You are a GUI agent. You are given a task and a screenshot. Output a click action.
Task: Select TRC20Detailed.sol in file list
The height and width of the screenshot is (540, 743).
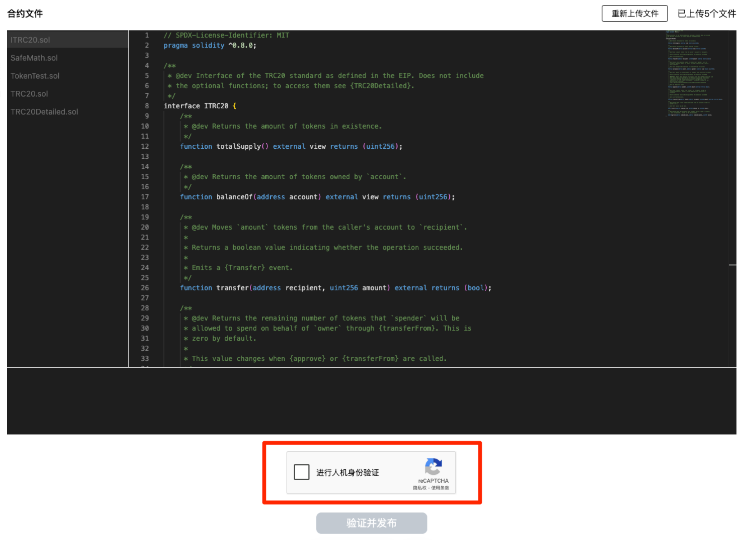pyautogui.click(x=68, y=112)
